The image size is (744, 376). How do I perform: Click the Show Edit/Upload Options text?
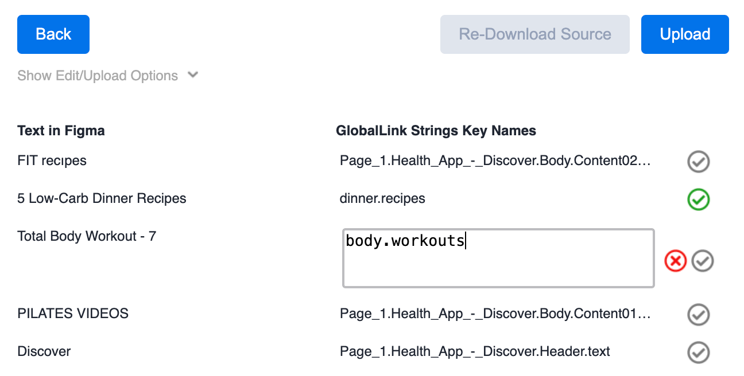click(98, 76)
